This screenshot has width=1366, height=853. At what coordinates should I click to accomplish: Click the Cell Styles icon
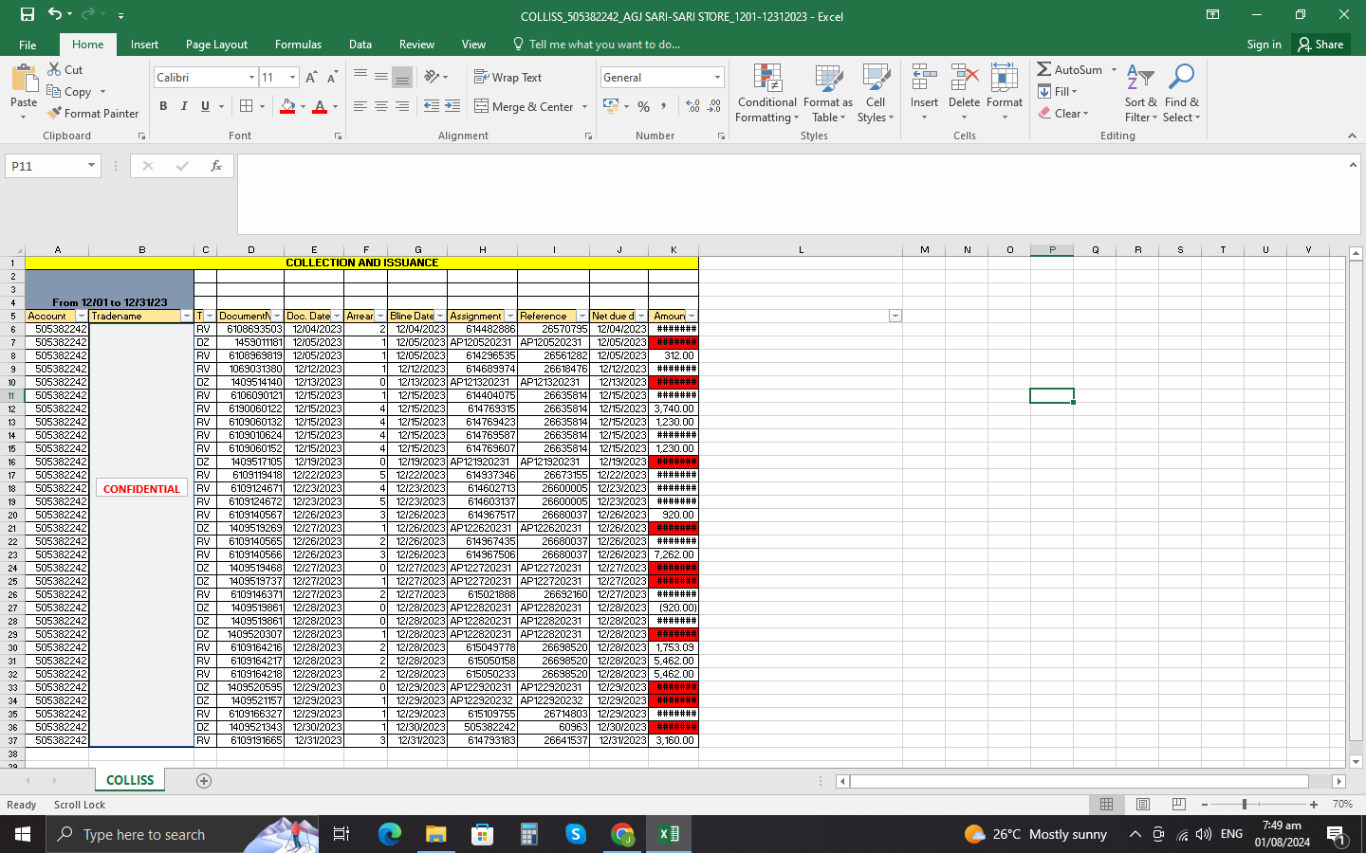[x=876, y=79]
